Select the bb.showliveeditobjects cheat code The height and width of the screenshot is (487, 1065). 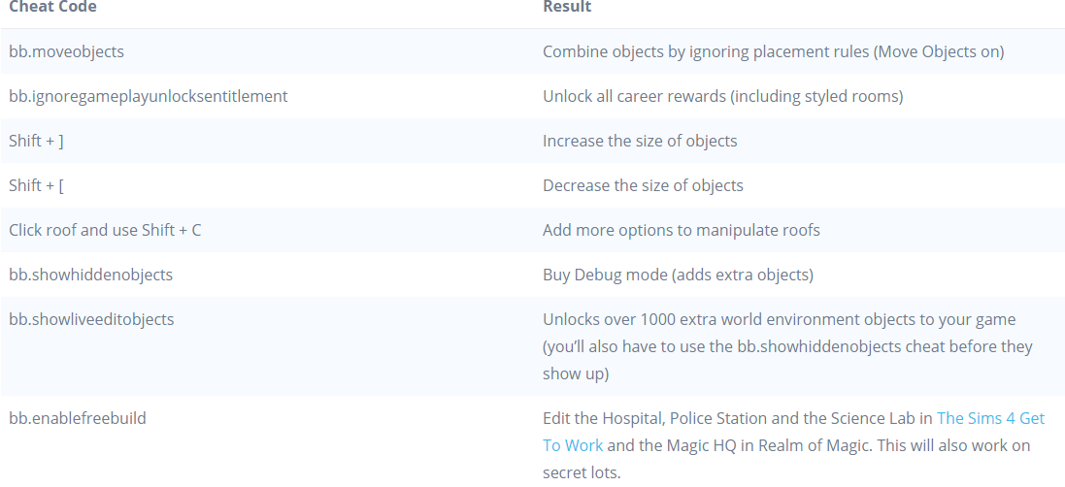[x=91, y=319]
